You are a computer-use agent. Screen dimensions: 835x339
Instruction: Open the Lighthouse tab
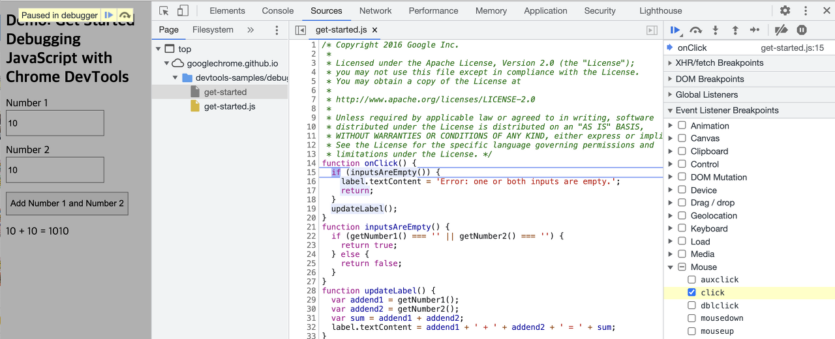point(661,10)
